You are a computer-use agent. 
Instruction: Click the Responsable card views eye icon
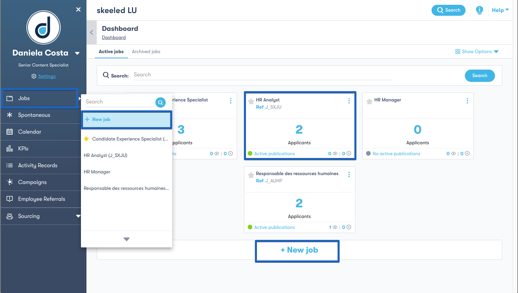(335, 227)
